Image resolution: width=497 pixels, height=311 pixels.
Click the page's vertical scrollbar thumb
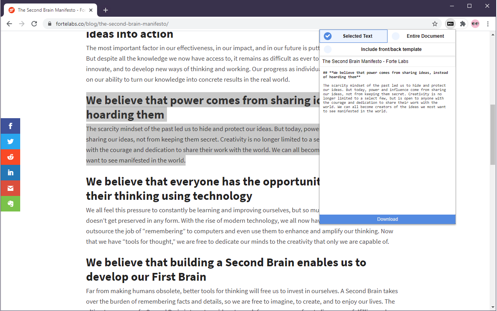pyautogui.click(x=493, y=134)
